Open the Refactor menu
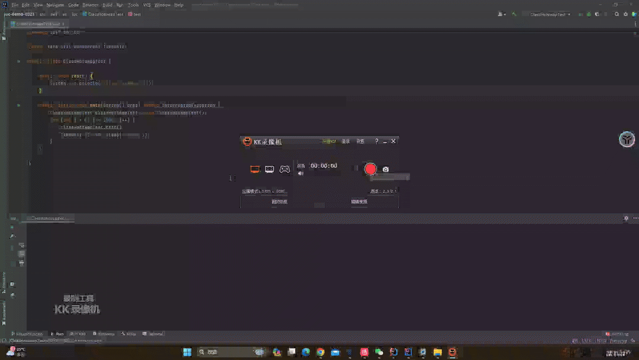This screenshot has width=639, height=360. tap(91, 5)
